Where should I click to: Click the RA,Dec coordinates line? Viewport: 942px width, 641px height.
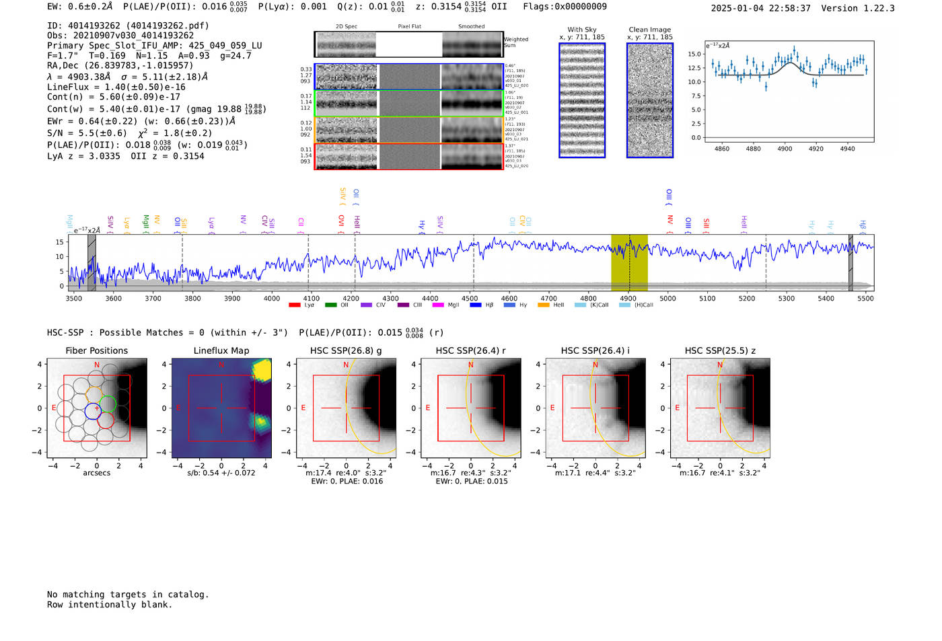point(120,65)
